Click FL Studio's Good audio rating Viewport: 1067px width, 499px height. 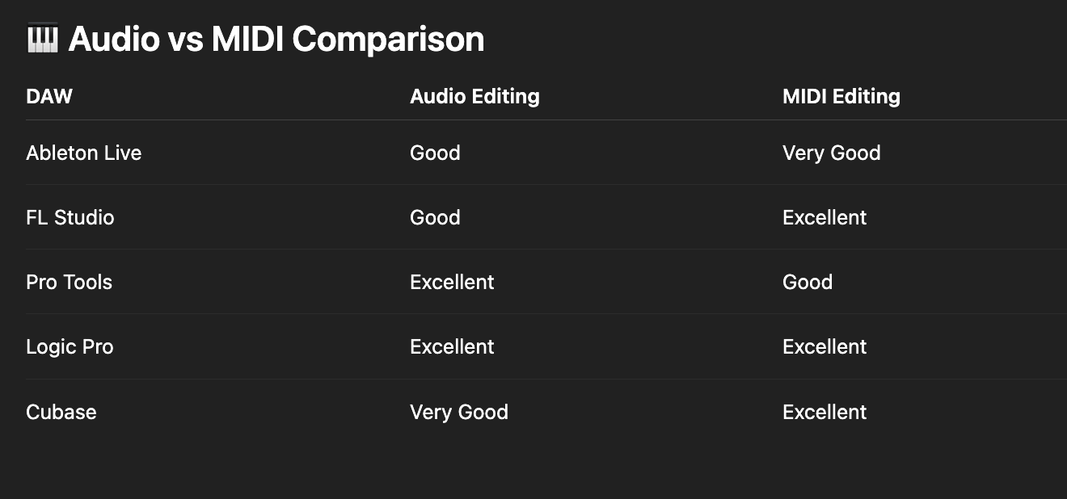click(x=435, y=217)
